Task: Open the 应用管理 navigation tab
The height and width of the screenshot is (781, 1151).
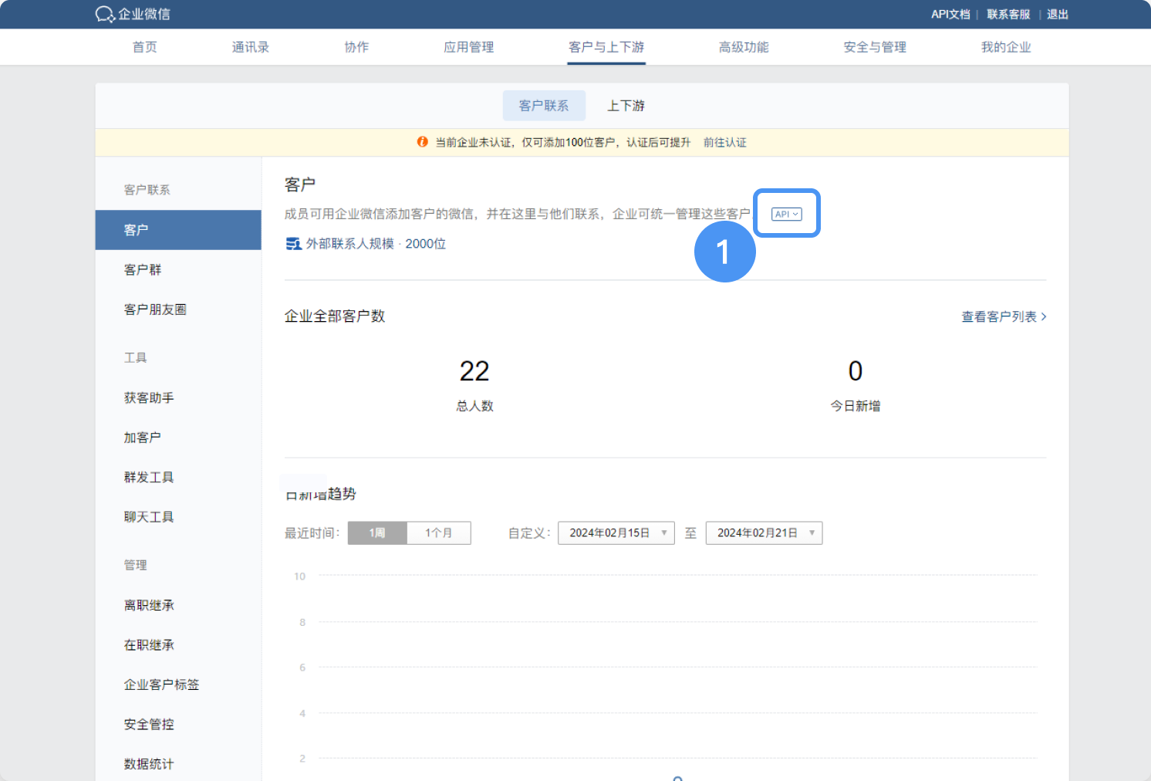Action: click(x=469, y=47)
